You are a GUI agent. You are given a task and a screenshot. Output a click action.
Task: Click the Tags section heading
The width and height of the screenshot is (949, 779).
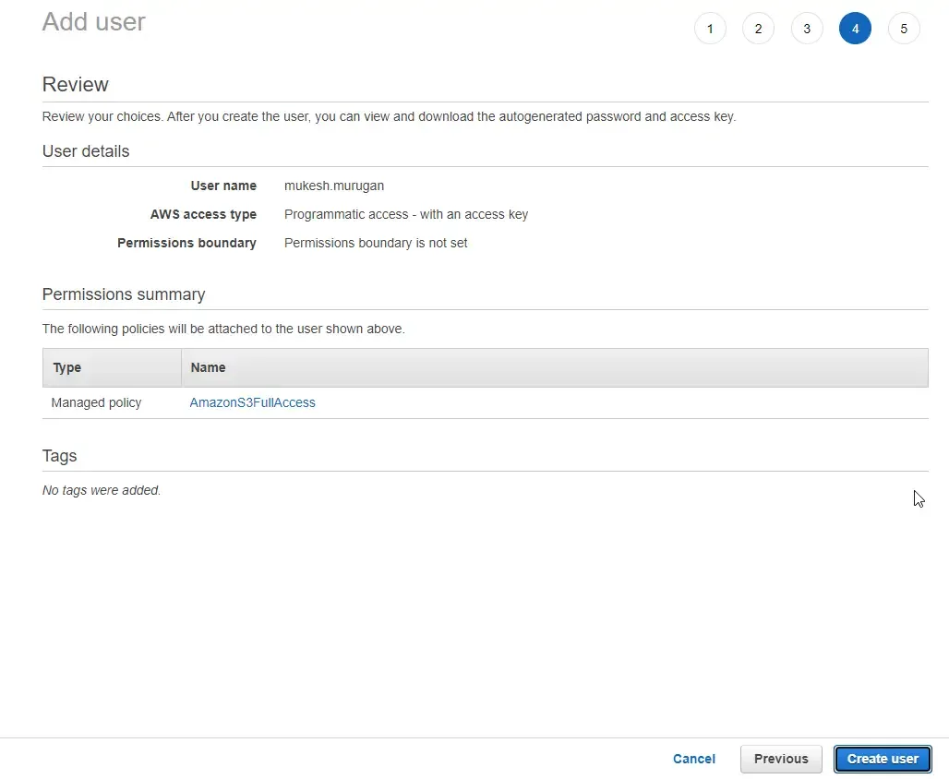[59, 456]
